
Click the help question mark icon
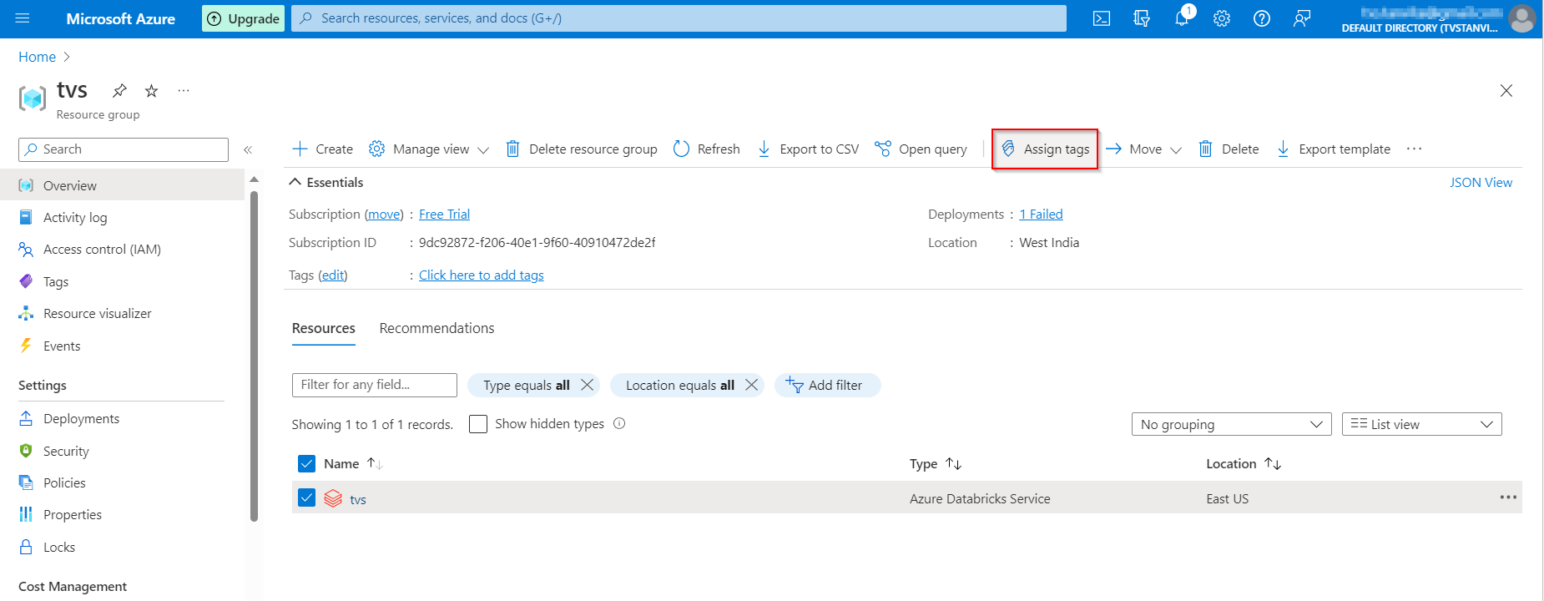[1262, 18]
